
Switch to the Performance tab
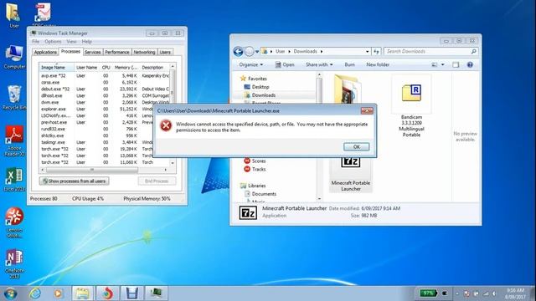[117, 52]
